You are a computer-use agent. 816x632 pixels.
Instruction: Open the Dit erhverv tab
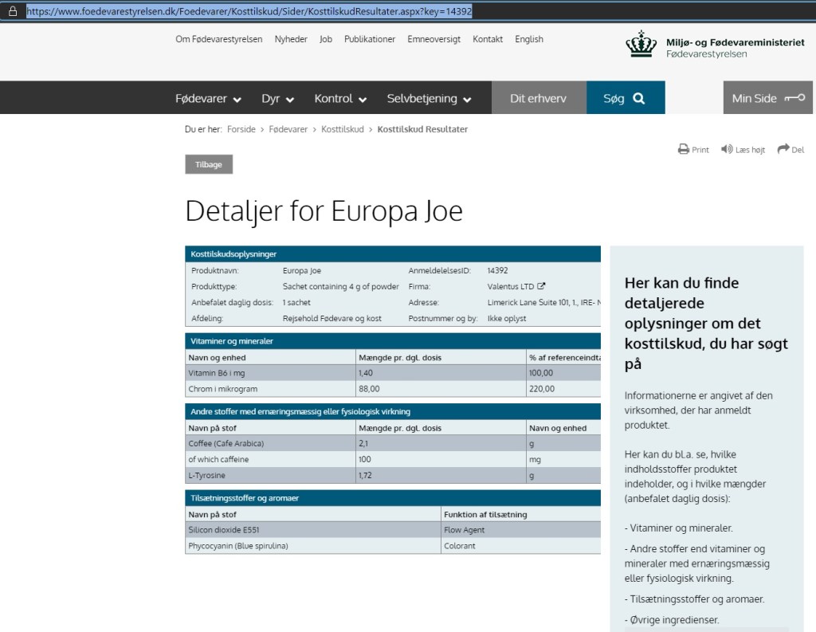coord(538,98)
